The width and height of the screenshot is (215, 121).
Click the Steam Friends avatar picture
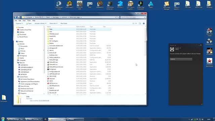[172, 49]
